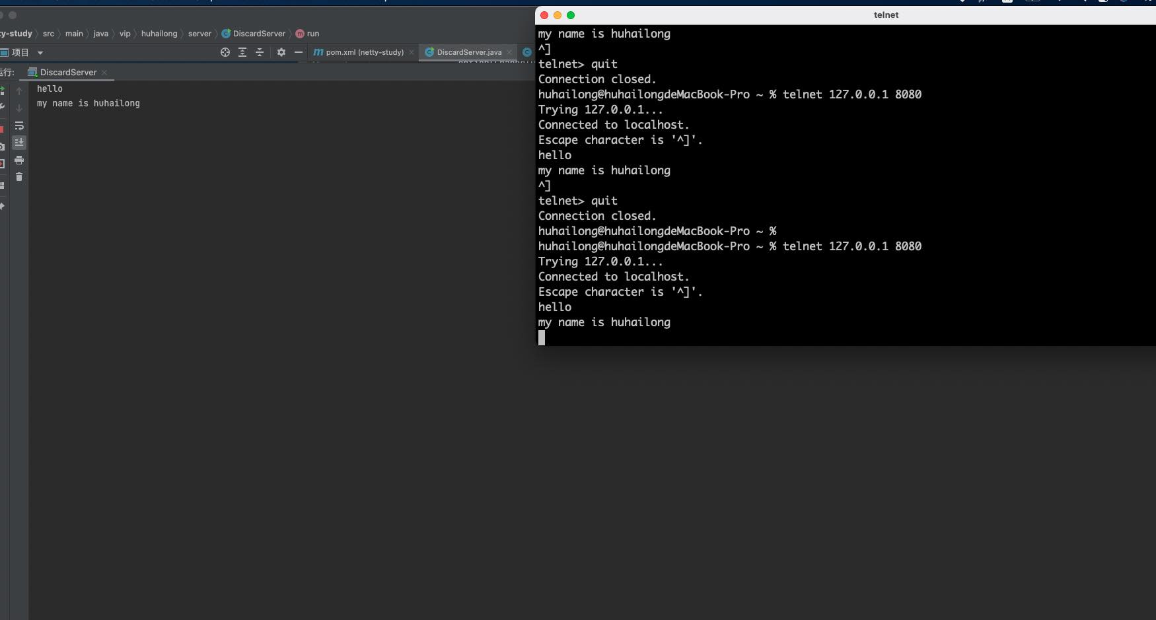
Task: Click the first 'telnet> quit' line
Action: tap(578, 64)
